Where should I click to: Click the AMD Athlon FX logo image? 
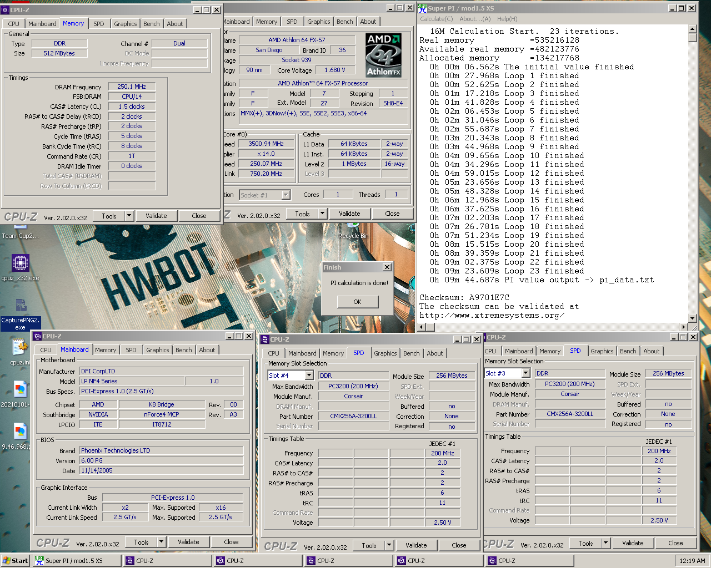tap(383, 54)
